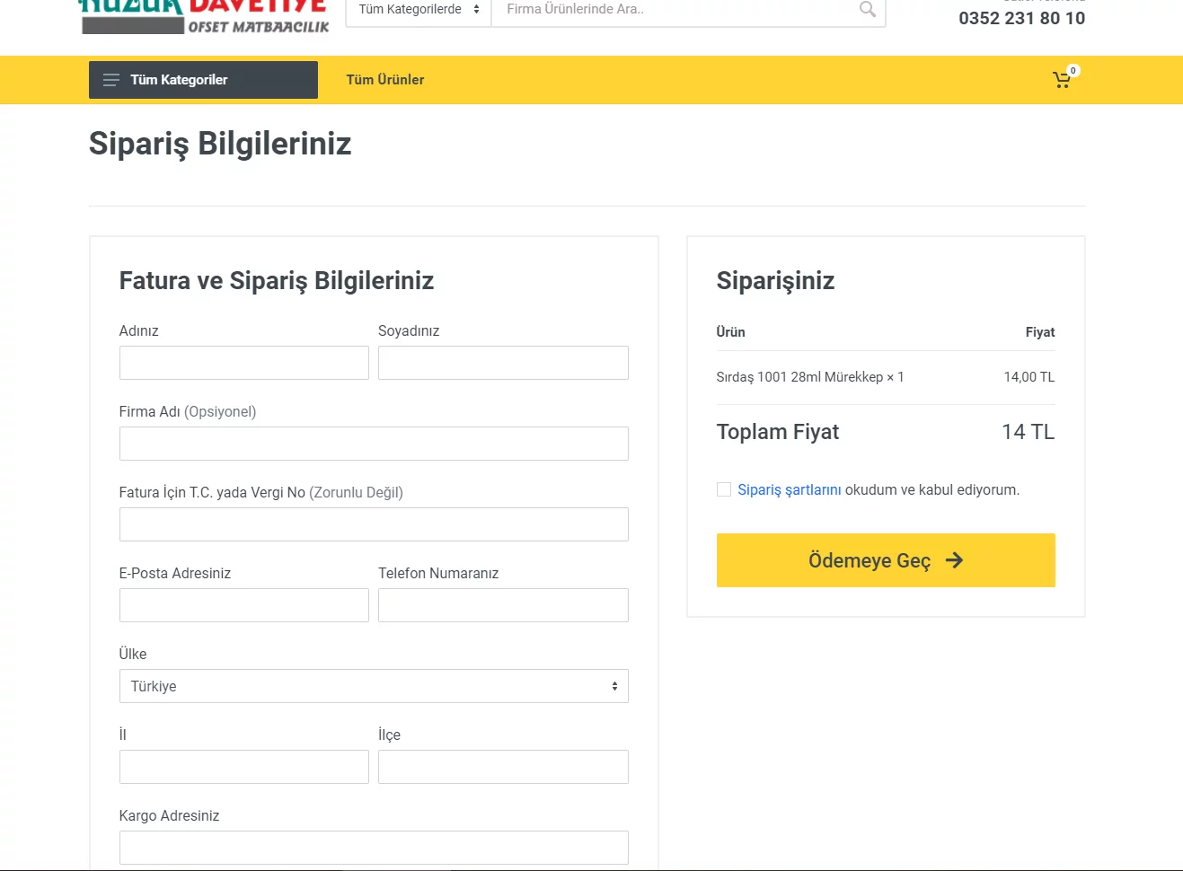Select the İl input field

point(244,767)
